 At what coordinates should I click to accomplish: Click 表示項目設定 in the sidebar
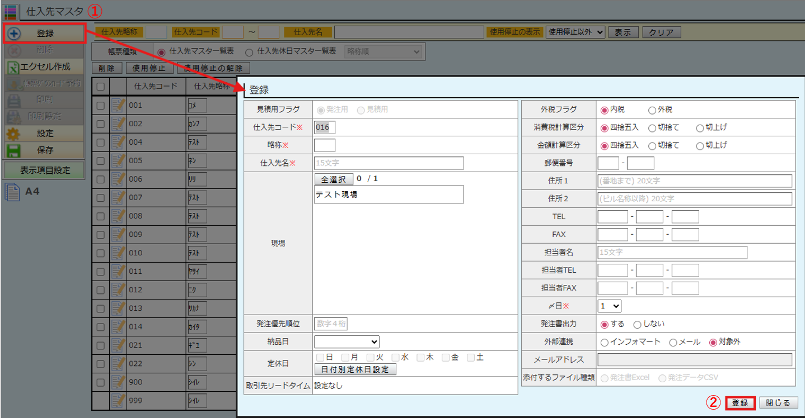click(45, 170)
